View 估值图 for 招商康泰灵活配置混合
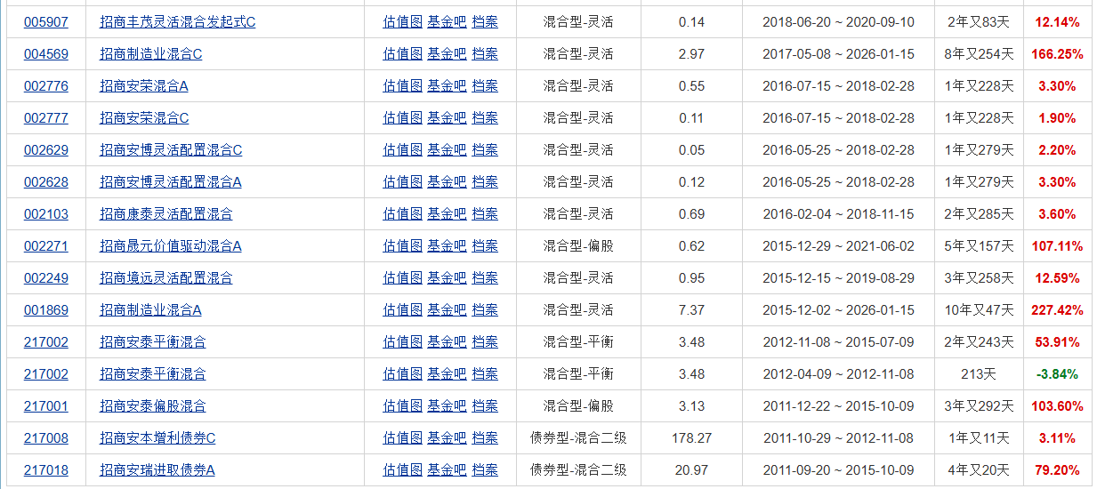The width and height of the screenshot is (1097, 489). [x=403, y=214]
